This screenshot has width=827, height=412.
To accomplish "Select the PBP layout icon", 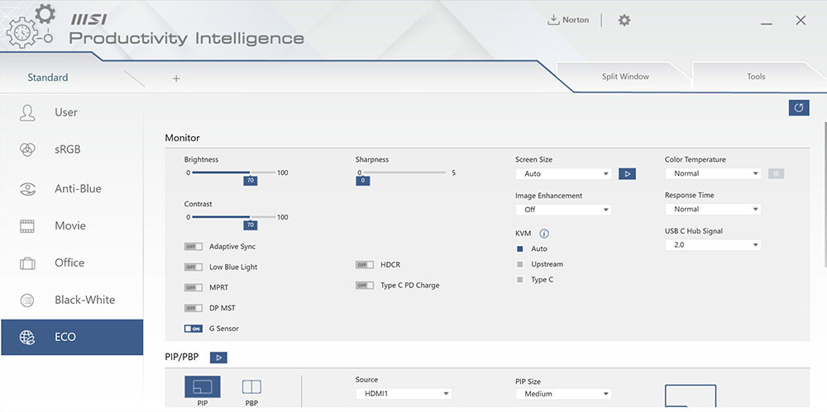I will pos(251,387).
